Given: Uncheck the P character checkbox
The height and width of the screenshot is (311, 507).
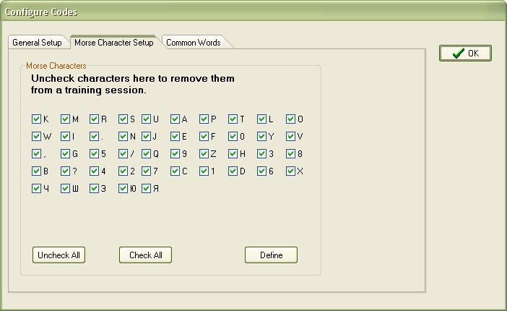Looking at the screenshot, I should click(204, 119).
